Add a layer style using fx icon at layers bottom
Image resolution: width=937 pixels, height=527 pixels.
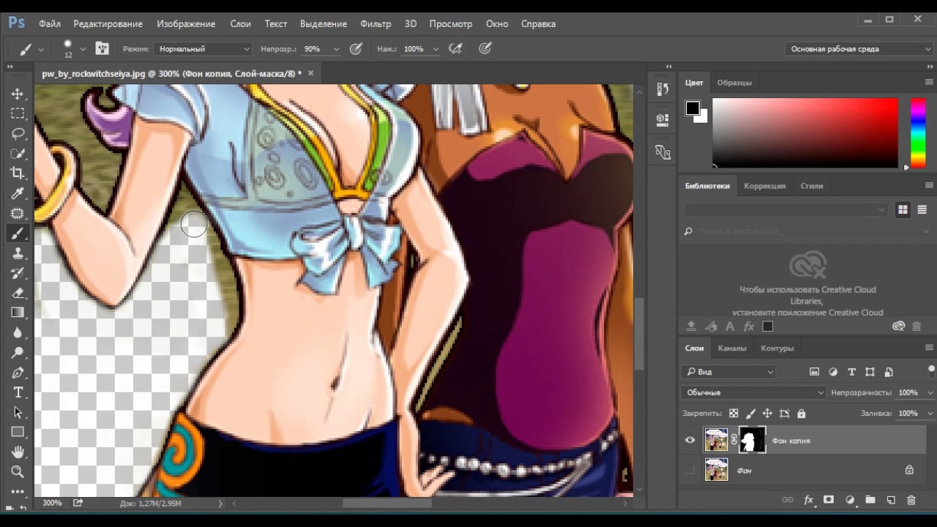coord(809,500)
